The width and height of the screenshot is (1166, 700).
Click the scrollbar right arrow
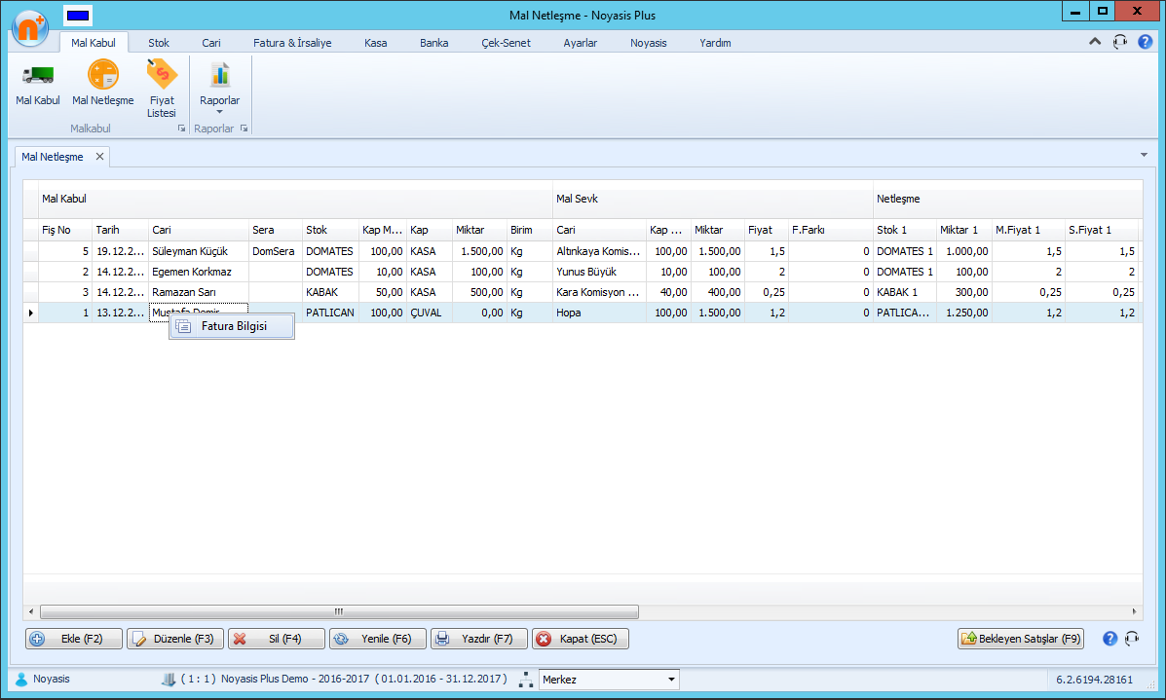pyautogui.click(x=1134, y=611)
